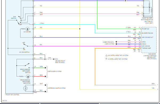The height and width of the screenshot is (104, 160).
Task: Click circled 1 beside W/O INTELLIGENT KEY
Action: pyautogui.click(x=106, y=56)
